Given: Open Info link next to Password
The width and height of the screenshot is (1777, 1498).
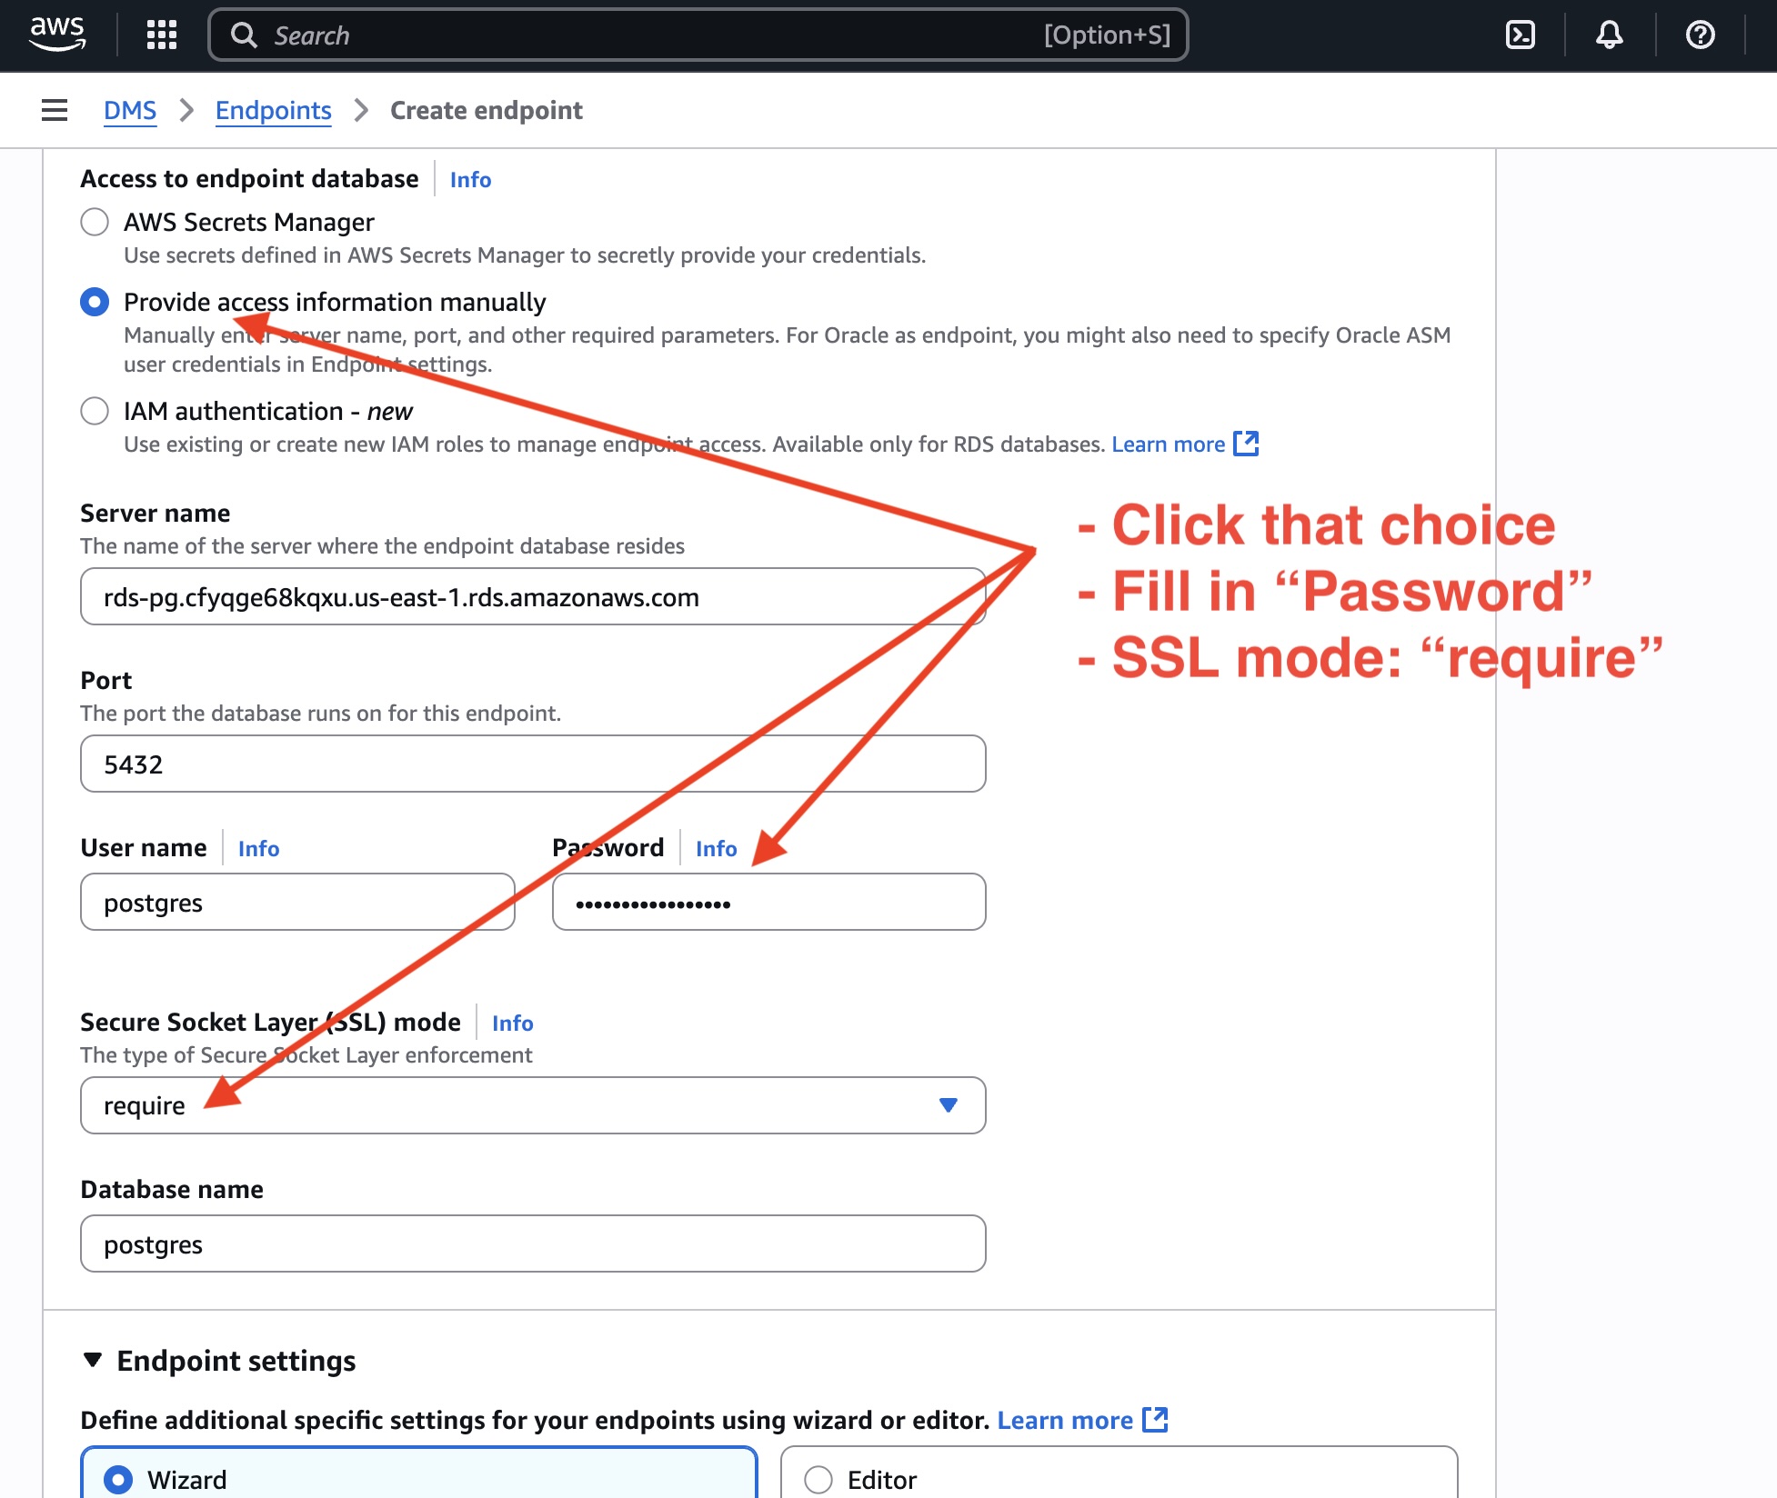Looking at the screenshot, I should (716, 848).
